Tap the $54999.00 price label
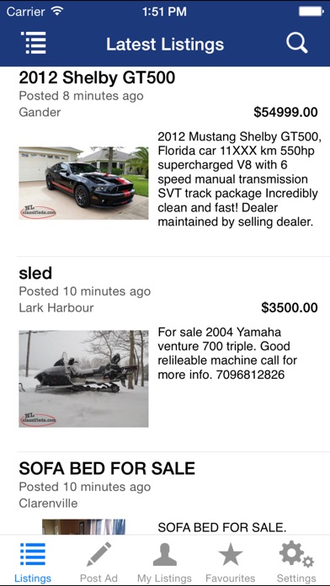Image resolution: width=330 pixels, height=586 pixels. (x=285, y=112)
